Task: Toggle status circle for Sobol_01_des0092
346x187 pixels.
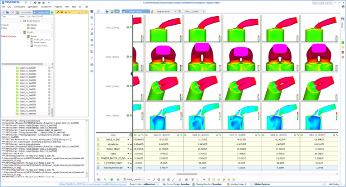Action: coord(49,93)
